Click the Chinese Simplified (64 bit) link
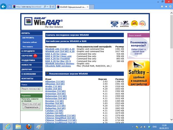Image resolution: width=173 pixels, height=130 pixels. 60,118
